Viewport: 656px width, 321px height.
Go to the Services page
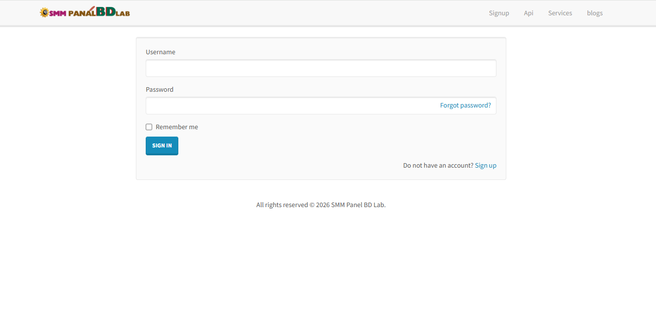tap(560, 13)
